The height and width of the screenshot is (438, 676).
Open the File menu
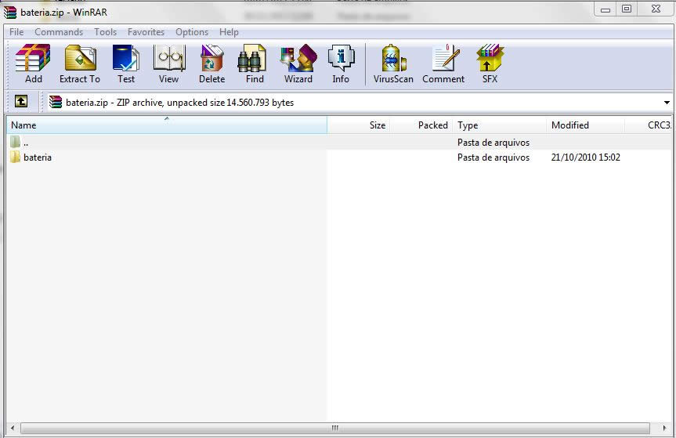click(16, 32)
